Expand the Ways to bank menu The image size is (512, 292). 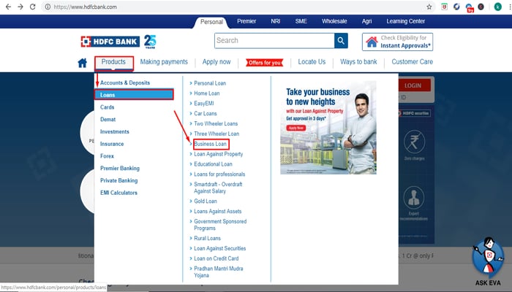click(x=358, y=62)
